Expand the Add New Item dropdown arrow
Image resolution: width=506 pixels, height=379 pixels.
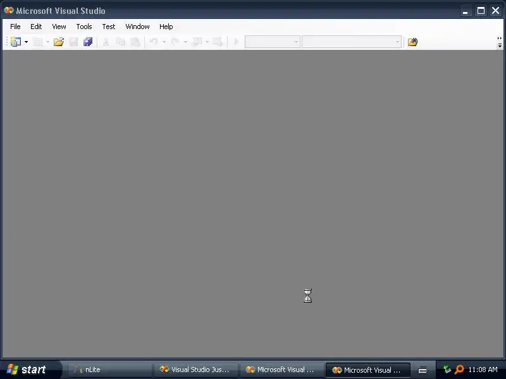click(x=47, y=42)
